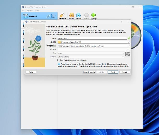Expand the Cartella dropdown arrow
Screen dimensions: 159x135
pyautogui.click(x=129, y=42)
